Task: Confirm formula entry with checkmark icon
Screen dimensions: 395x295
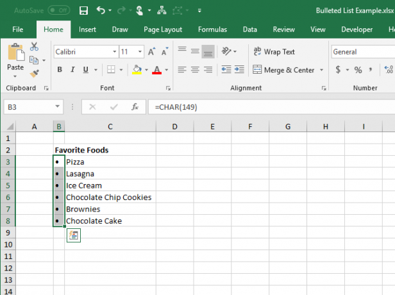Action: click(114, 107)
